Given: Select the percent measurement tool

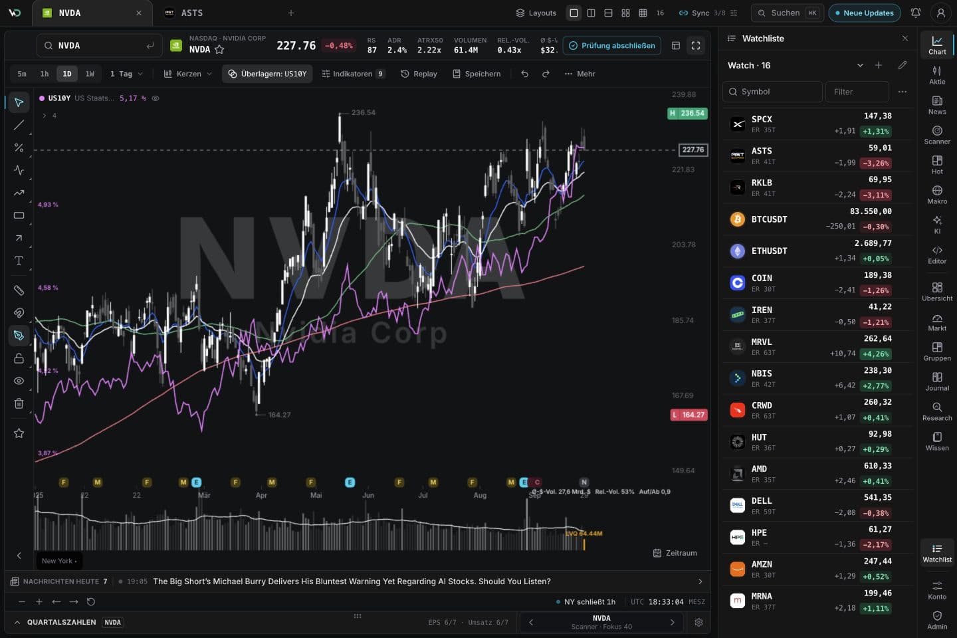Looking at the screenshot, I should (x=19, y=148).
